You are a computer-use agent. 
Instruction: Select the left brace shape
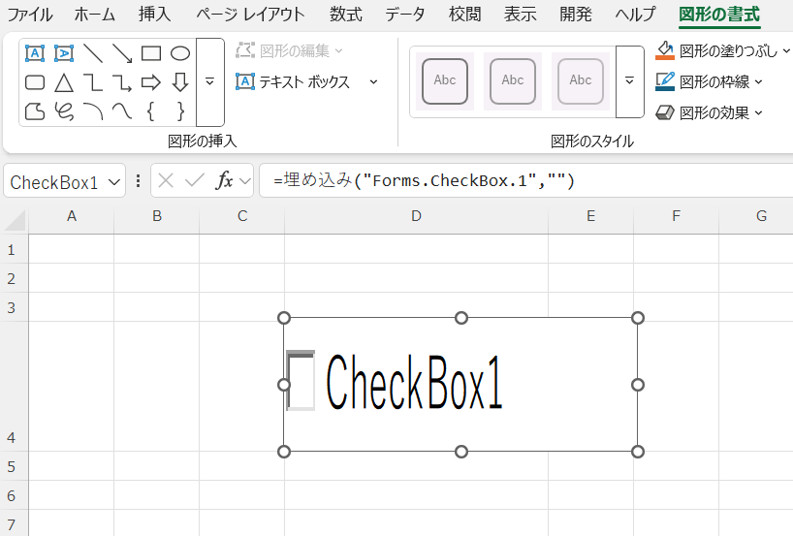coord(150,111)
